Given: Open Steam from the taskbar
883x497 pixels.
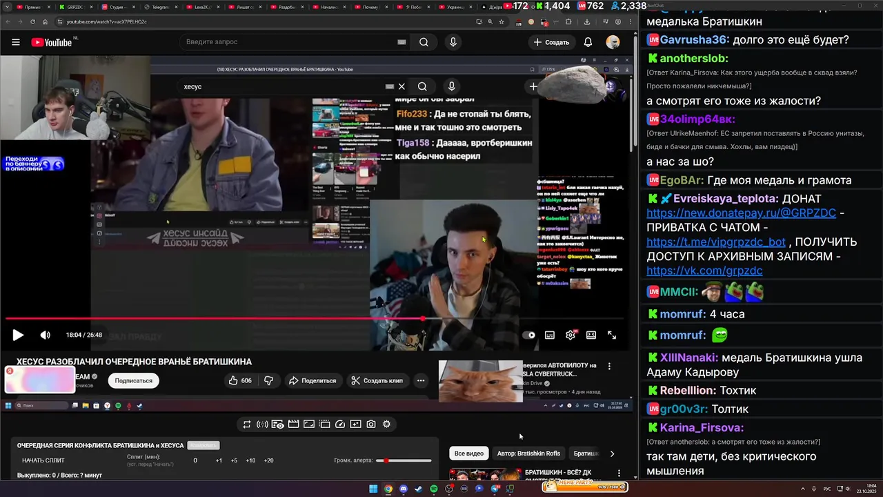Looking at the screenshot, I should click(x=419, y=489).
